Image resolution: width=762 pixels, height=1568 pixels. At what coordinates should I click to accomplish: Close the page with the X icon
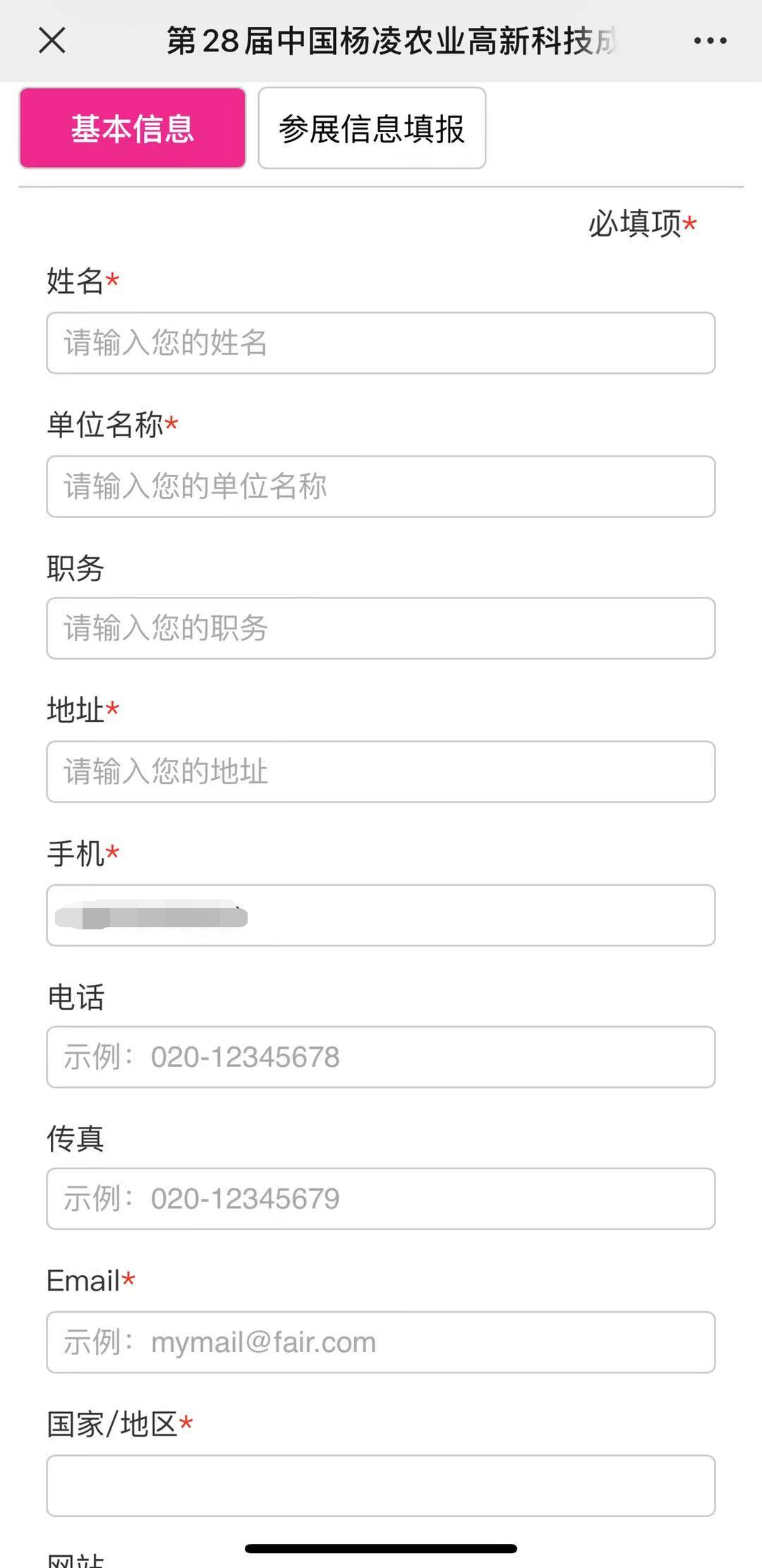[x=52, y=40]
